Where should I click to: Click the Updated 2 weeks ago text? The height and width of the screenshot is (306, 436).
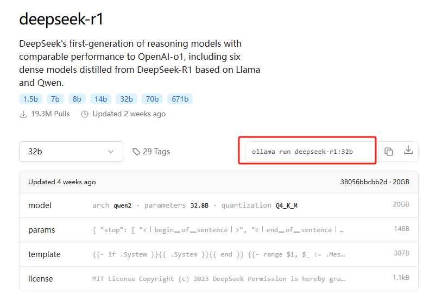point(129,114)
